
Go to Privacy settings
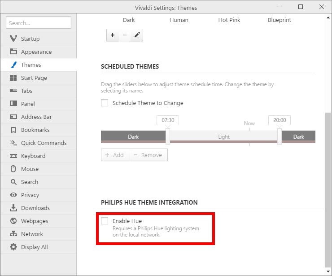tap(38, 195)
